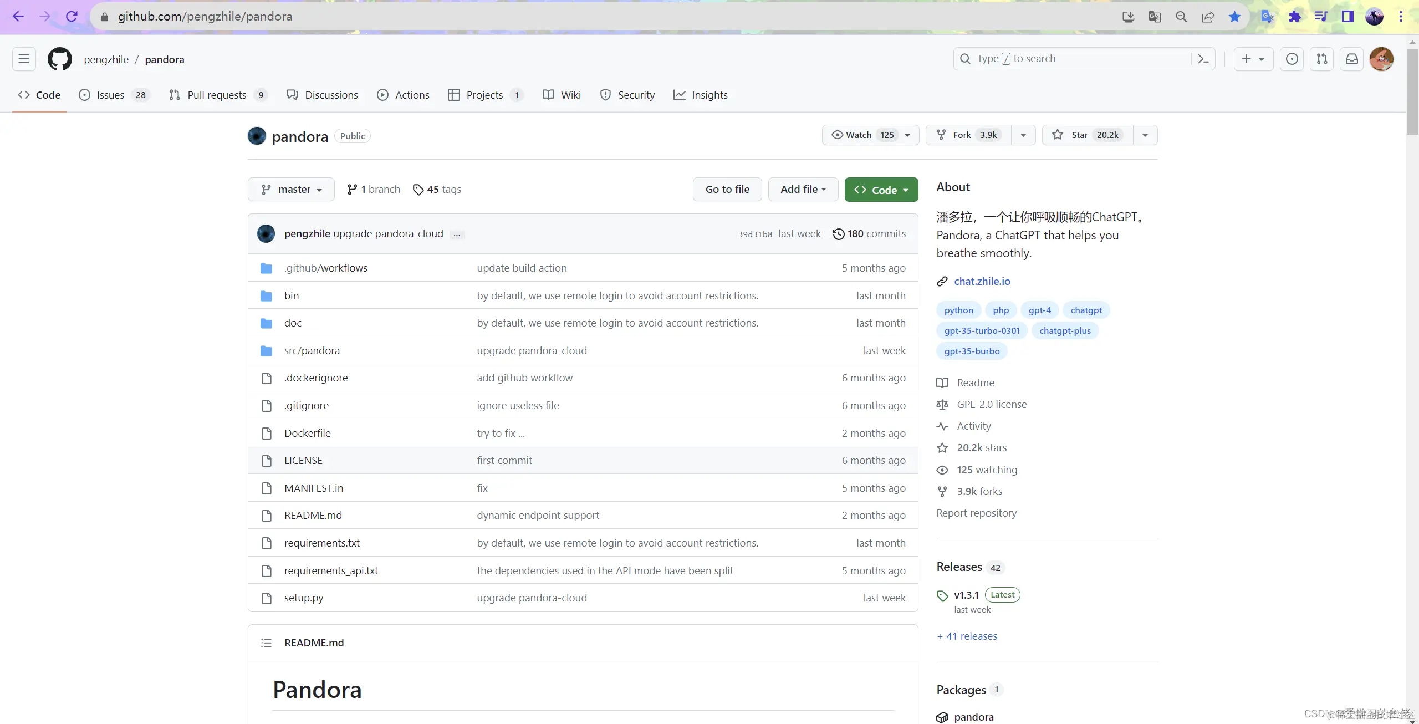Click the Go to file button
Screen dimensions: 1419x724
coord(727,190)
